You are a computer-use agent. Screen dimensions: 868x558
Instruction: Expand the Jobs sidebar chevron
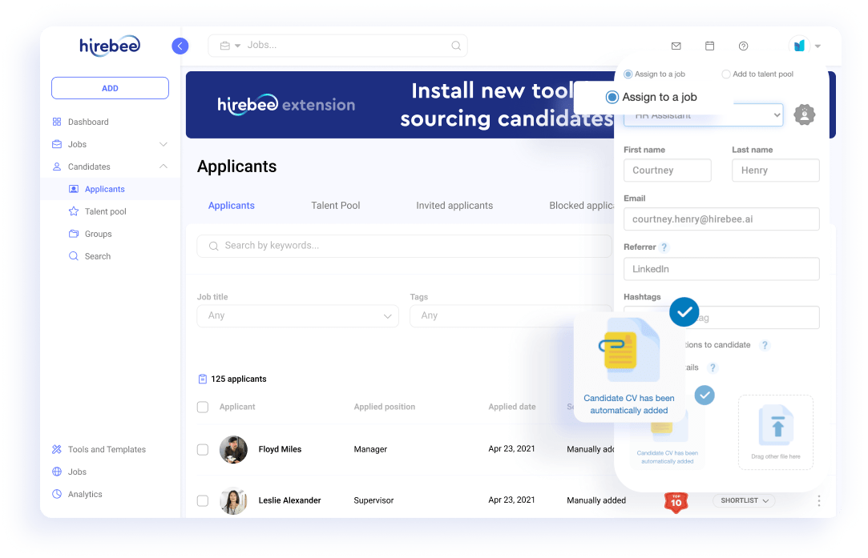click(x=164, y=144)
